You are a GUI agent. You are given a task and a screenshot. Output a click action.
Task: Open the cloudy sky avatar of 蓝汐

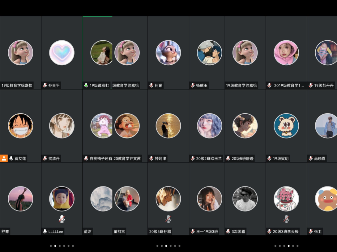(x=101, y=199)
